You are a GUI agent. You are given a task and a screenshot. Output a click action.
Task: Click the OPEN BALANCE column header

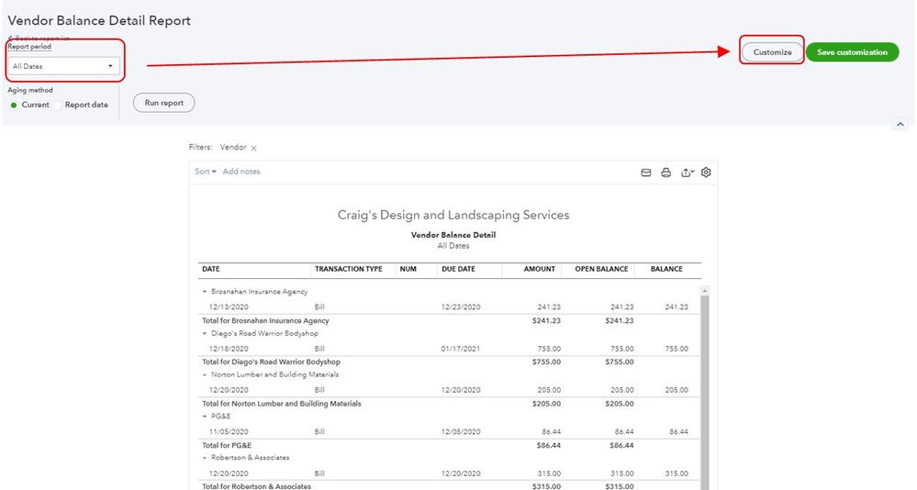click(x=601, y=269)
